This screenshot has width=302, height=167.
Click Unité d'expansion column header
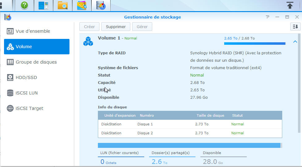pos(120,115)
